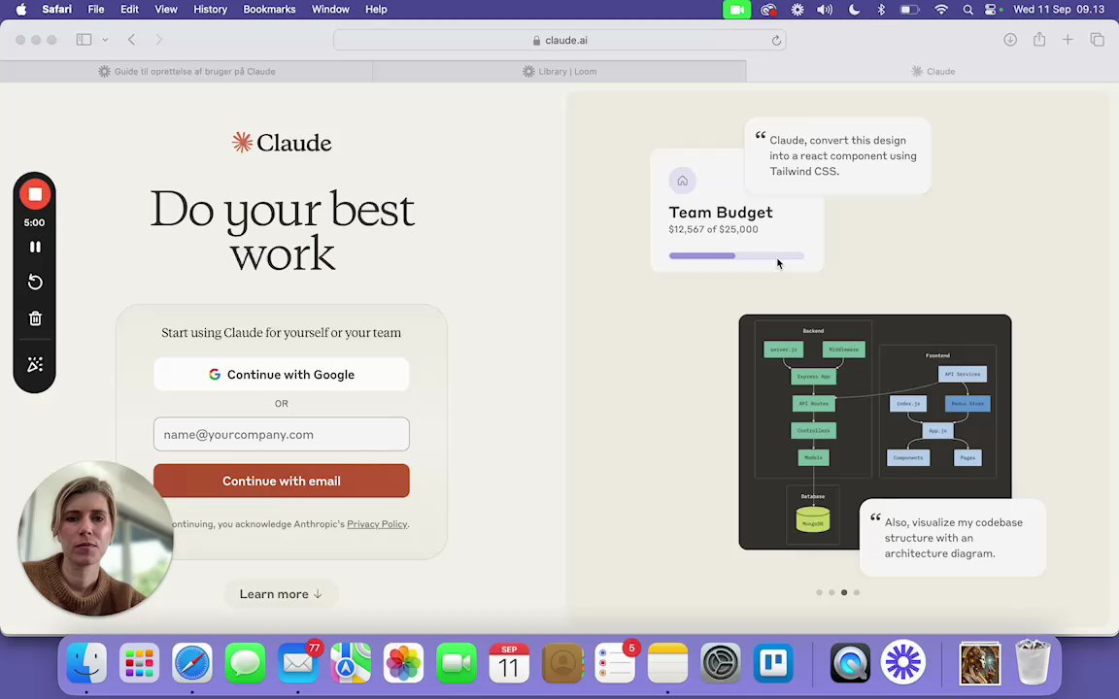Open a new Safari tab

point(1068,40)
